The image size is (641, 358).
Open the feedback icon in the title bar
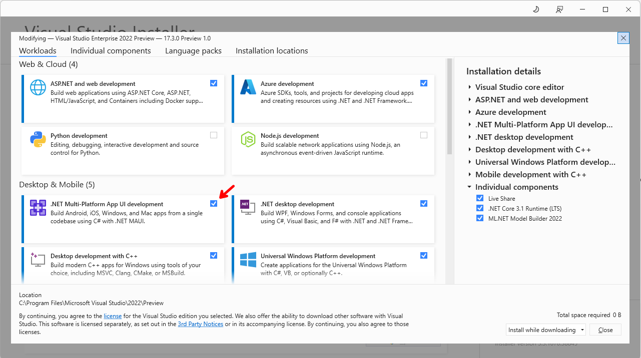coord(559,9)
